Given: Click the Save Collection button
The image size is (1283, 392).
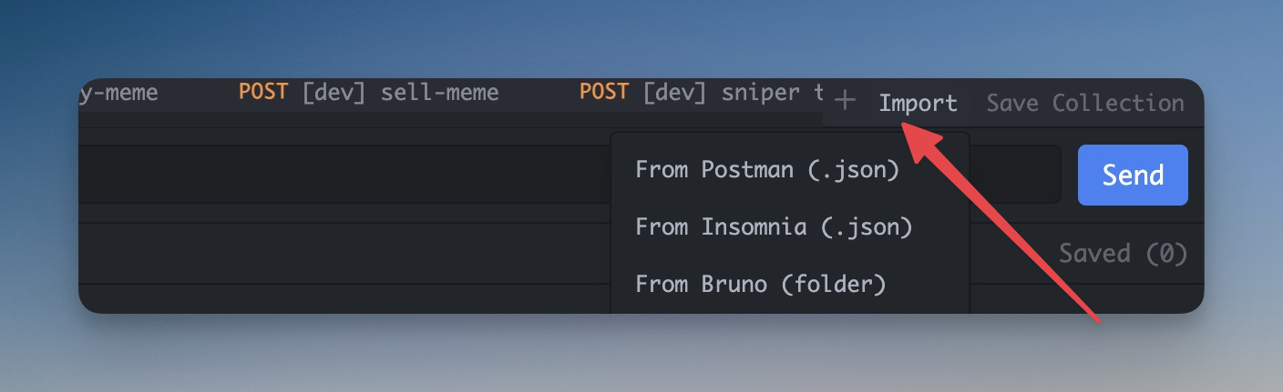Looking at the screenshot, I should click(x=1084, y=104).
